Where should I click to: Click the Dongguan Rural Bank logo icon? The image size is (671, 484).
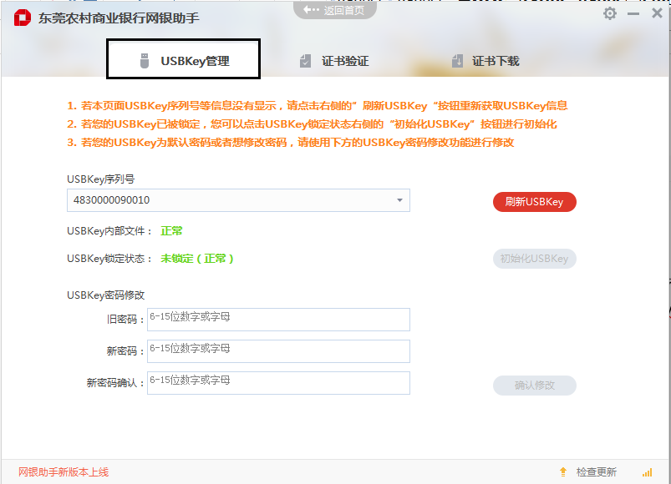point(22,18)
